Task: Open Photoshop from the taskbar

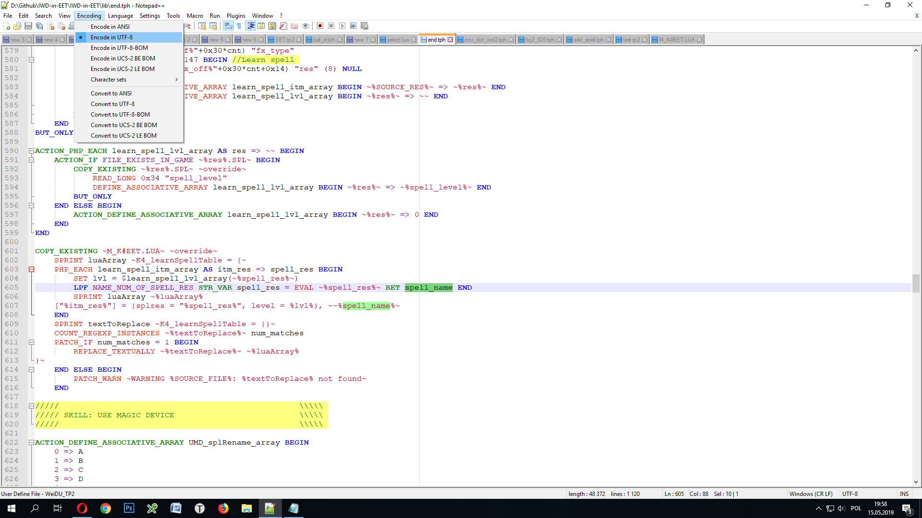Action: (129, 508)
